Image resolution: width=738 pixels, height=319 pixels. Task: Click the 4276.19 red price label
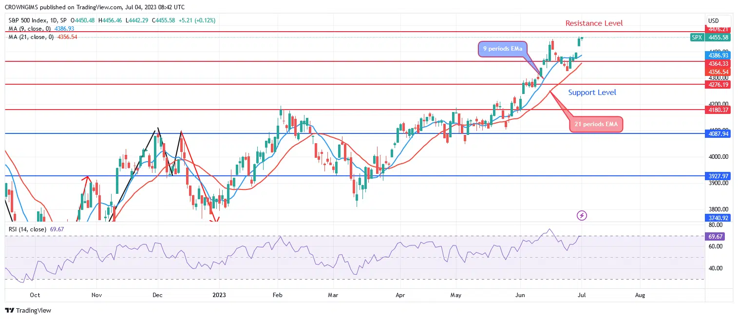(719, 84)
